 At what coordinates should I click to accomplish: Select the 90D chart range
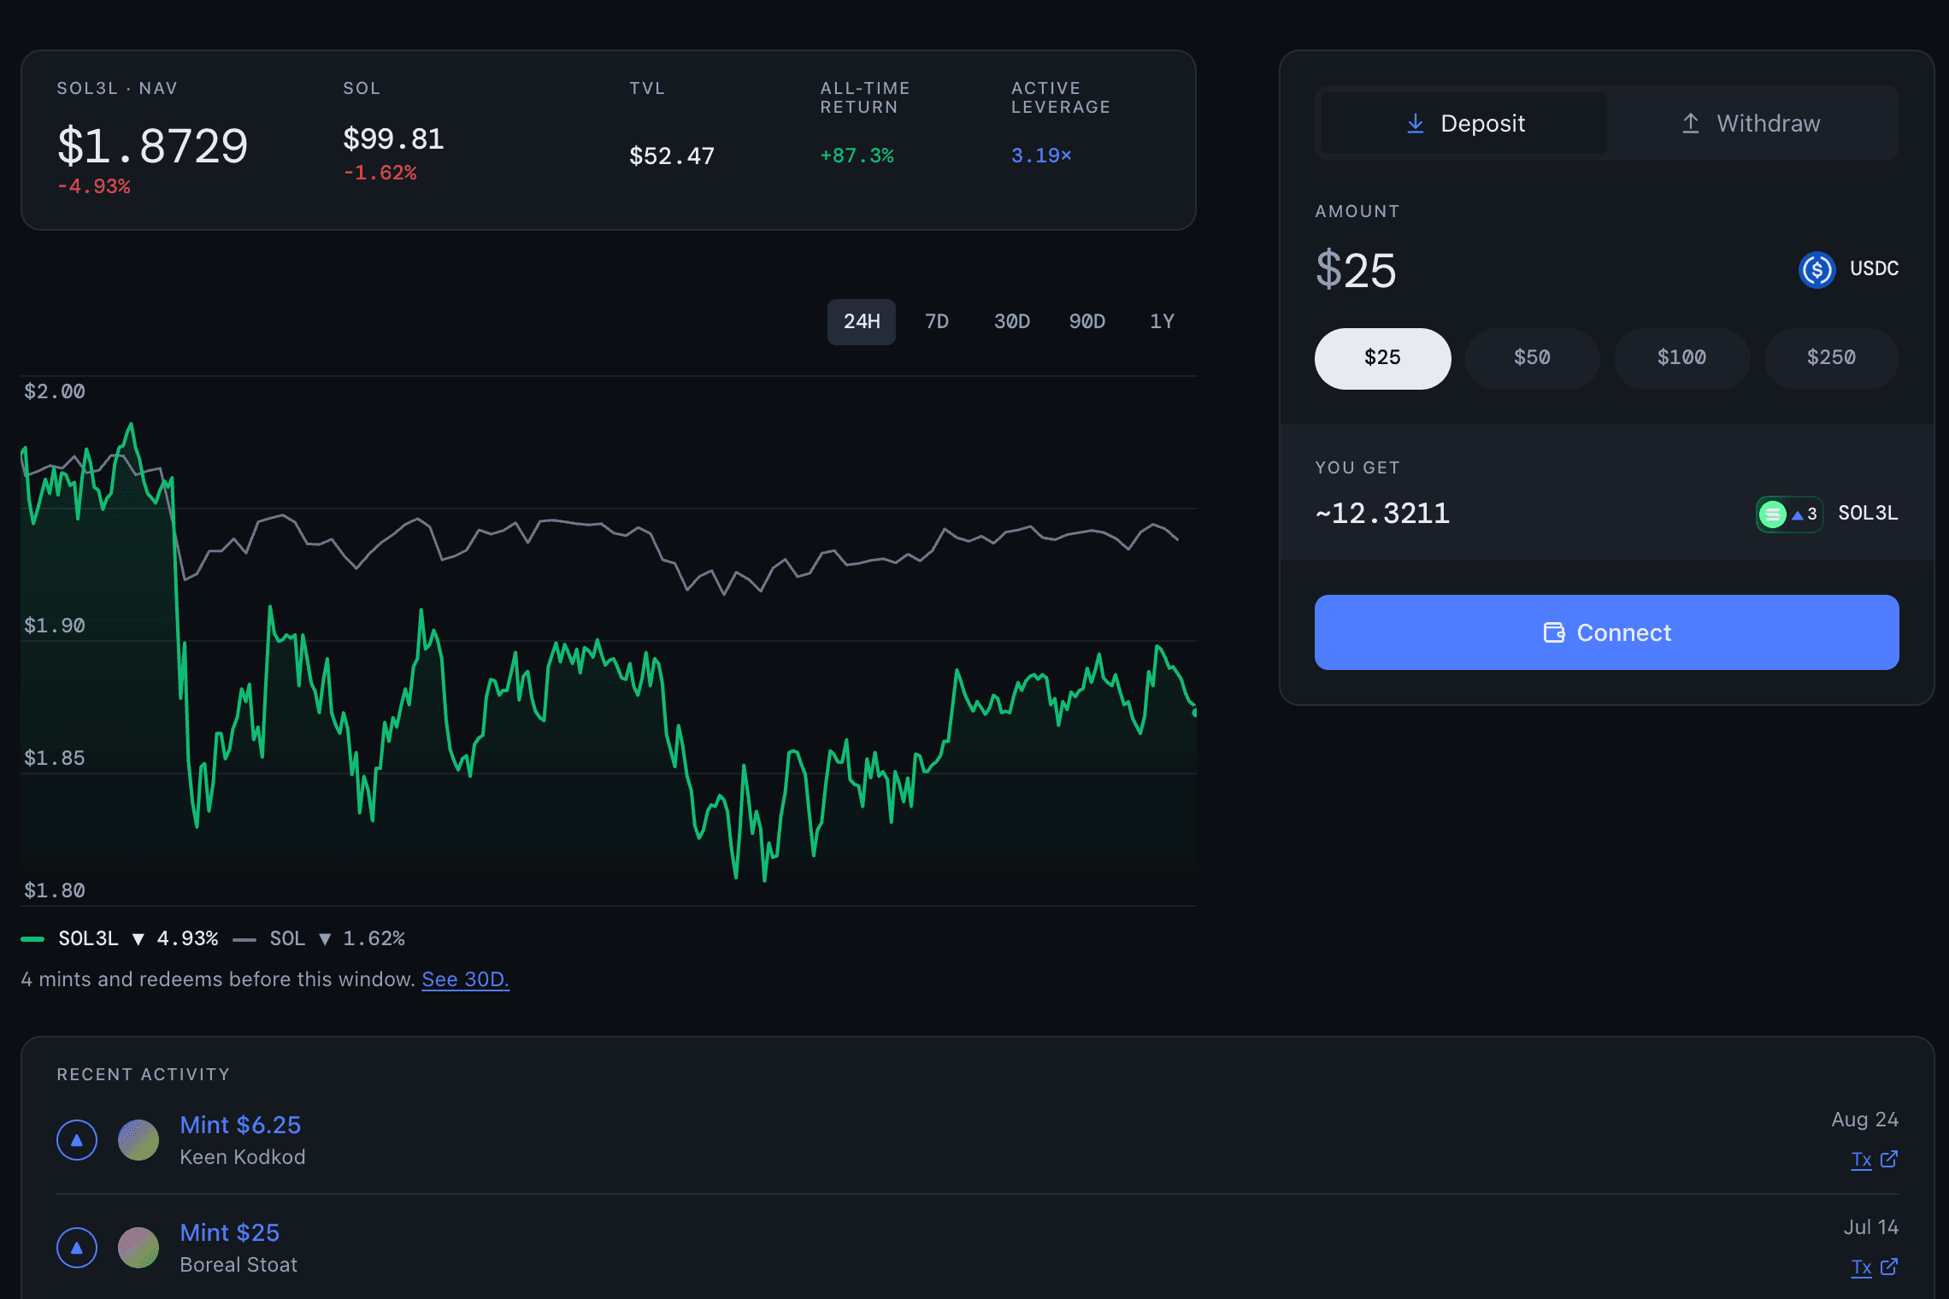click(1087, 321)
